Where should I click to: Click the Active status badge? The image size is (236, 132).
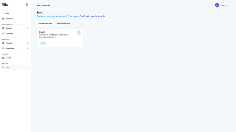(43, 43)
